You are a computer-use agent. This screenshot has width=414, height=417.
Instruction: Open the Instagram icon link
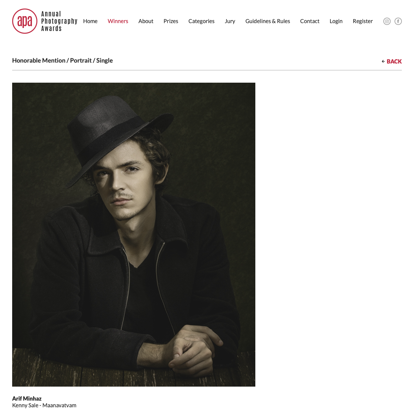(387, 21)
